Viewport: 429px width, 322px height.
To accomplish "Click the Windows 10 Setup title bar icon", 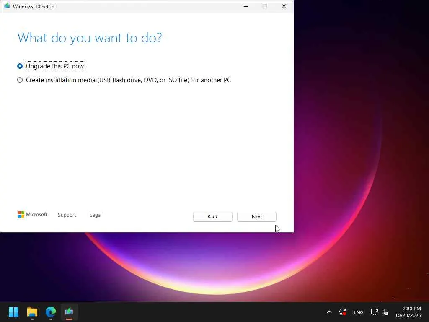I will point(7,6).
